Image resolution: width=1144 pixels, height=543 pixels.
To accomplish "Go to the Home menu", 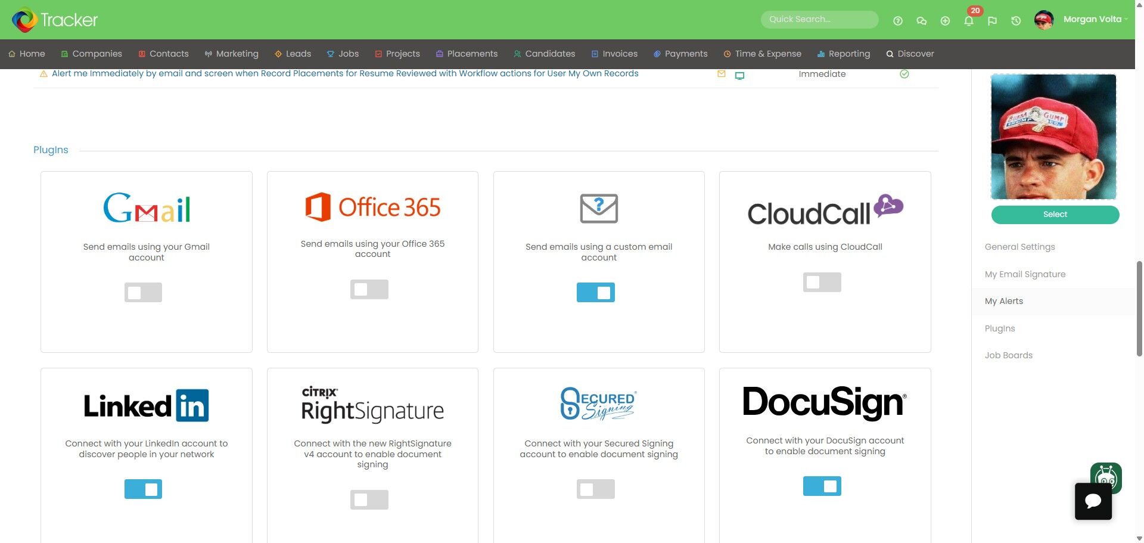I will pos(27,54).
